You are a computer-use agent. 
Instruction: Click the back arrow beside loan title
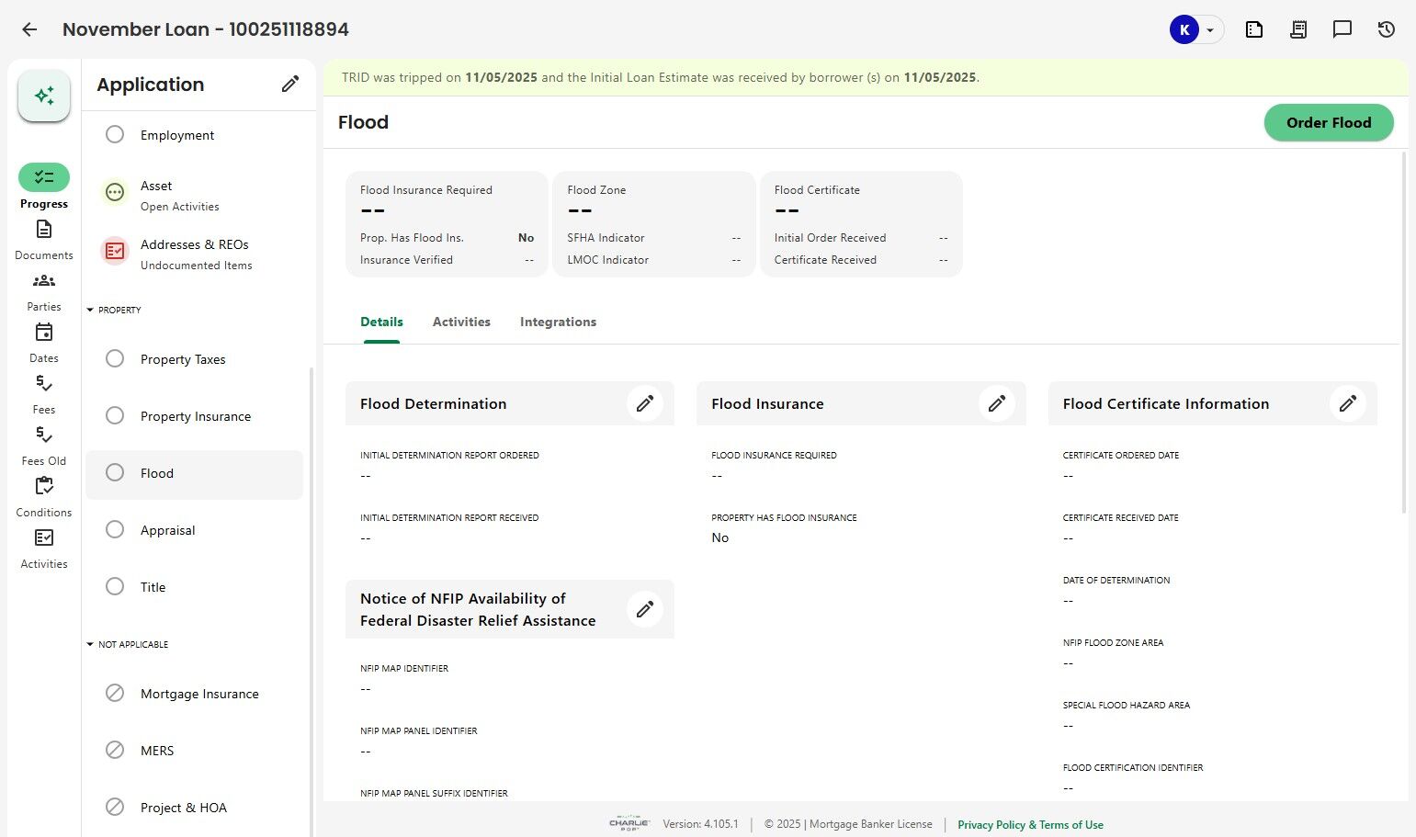pyautogui.click(x=29, y=29)
